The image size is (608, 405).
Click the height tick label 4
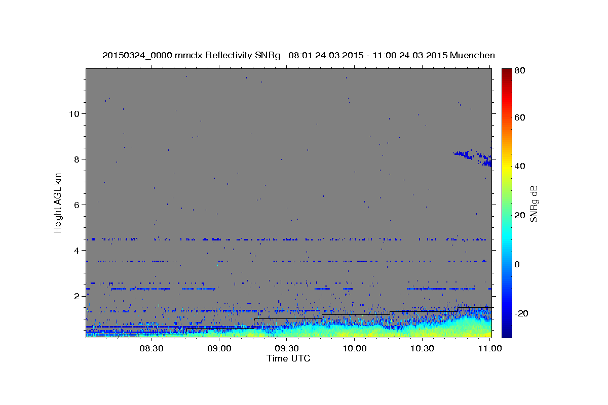[78, 250]
